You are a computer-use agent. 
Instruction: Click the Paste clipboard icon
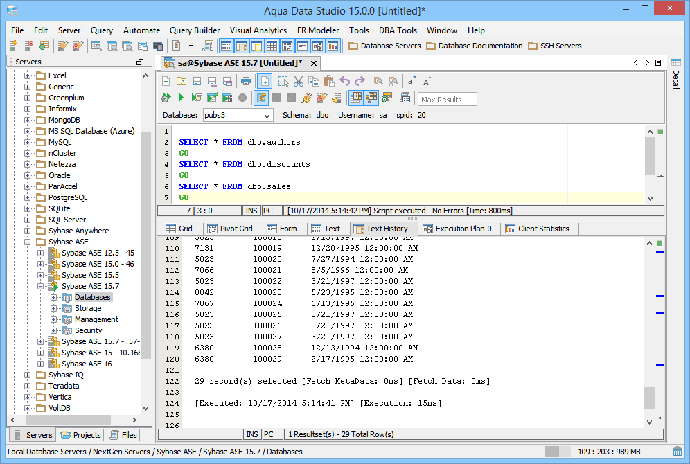coord(329,81)
